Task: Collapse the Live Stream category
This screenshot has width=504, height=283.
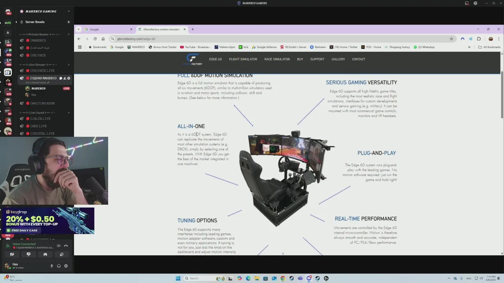Action: click(x=39, y=64)
